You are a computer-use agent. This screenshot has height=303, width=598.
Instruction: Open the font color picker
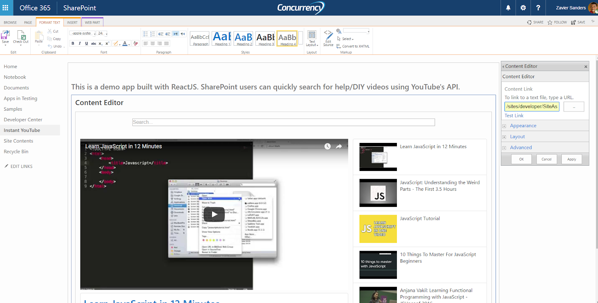click(126, 43)
